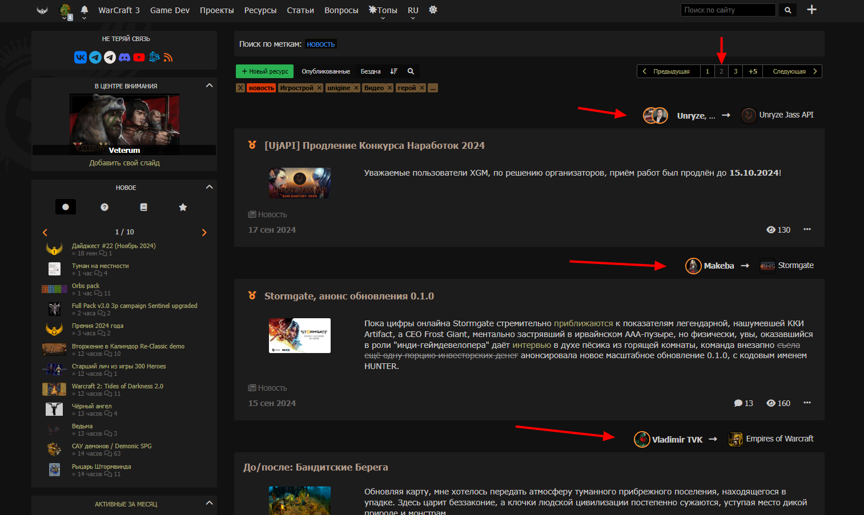Open the Статьи menu item
Viewport: 864px width, 515px height.
[x=300, y=10]
